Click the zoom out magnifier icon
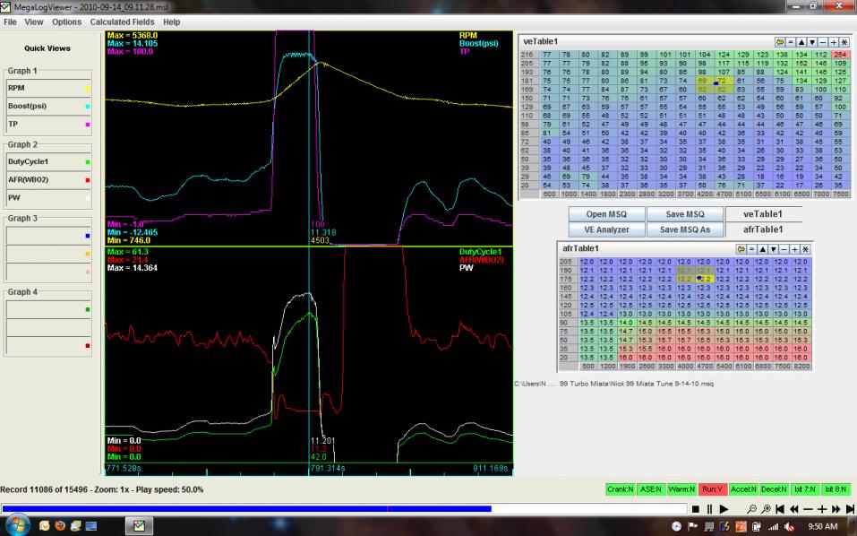 point(751,508)
